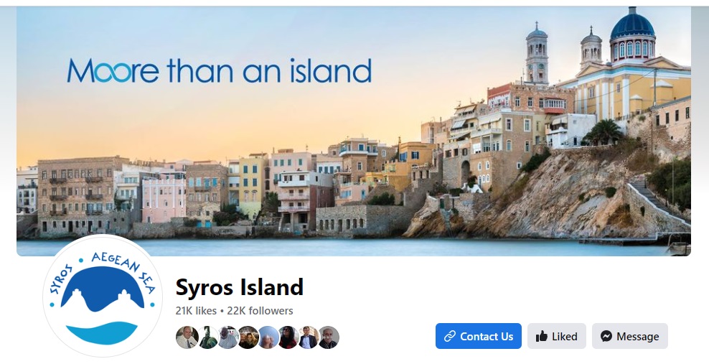Open last avatar with gray background
This screenshot has width=709, height=364.
coord(329,337)
